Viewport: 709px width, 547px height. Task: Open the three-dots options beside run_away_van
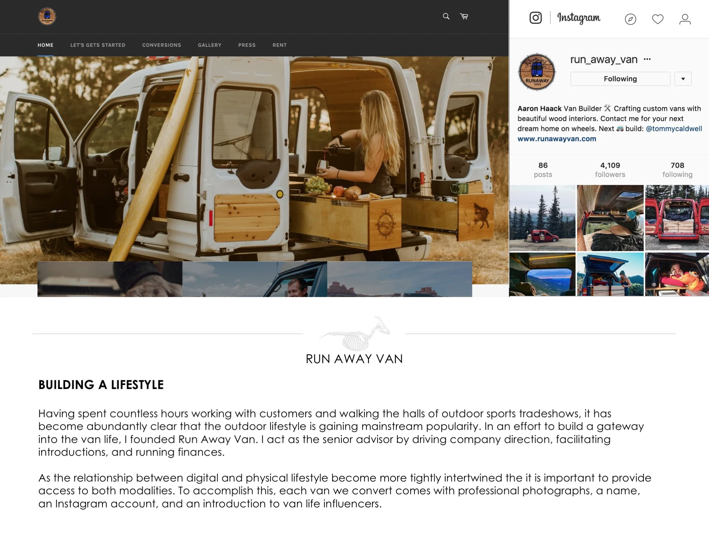pos(647,59)
